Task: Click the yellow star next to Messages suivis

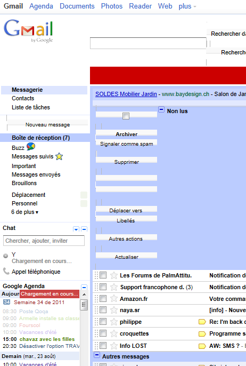Action: 59,156
